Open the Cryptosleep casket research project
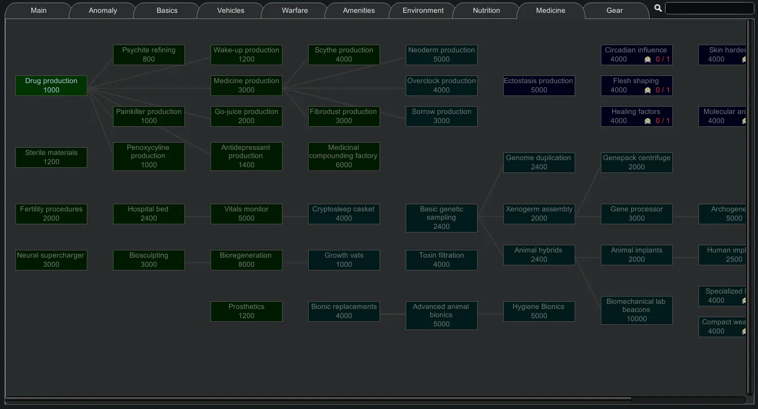Screen dimensions: 758x409 click(344, 214)
